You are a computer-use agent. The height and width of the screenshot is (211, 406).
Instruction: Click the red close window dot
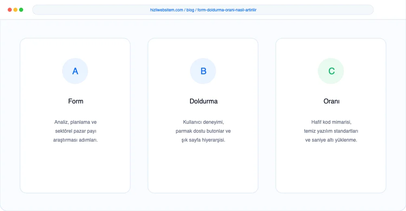[10, 10]
